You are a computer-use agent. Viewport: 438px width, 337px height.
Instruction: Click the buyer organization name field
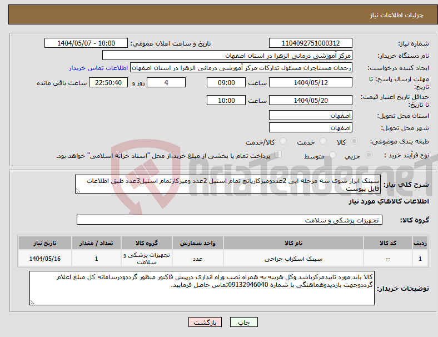click(x=227, y=55)
